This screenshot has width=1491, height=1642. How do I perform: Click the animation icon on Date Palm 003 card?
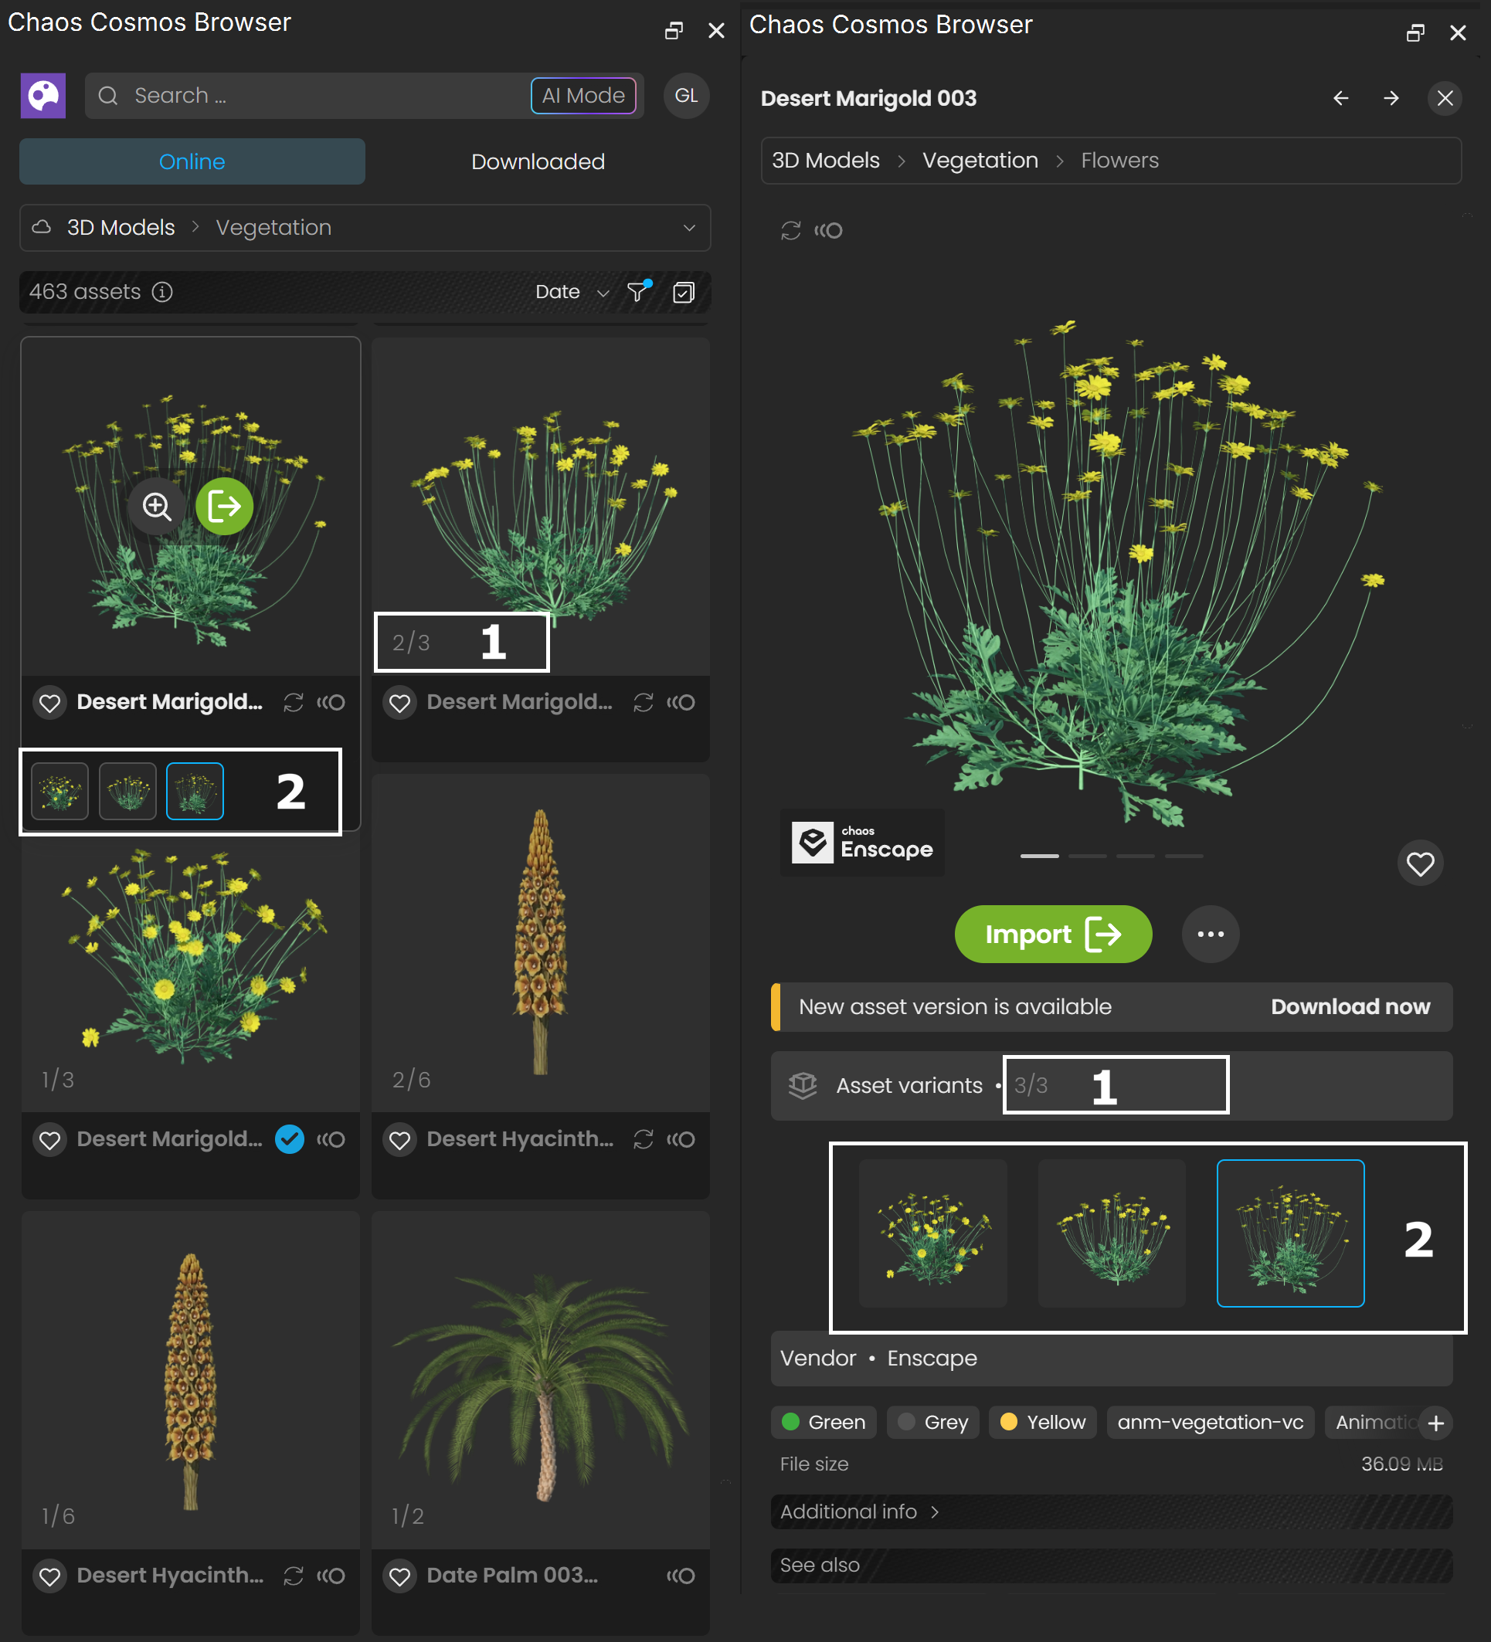pos(681,1576)
